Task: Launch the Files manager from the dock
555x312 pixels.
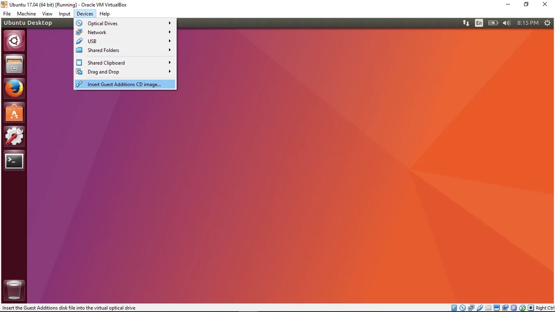Action: click(14, 65)
